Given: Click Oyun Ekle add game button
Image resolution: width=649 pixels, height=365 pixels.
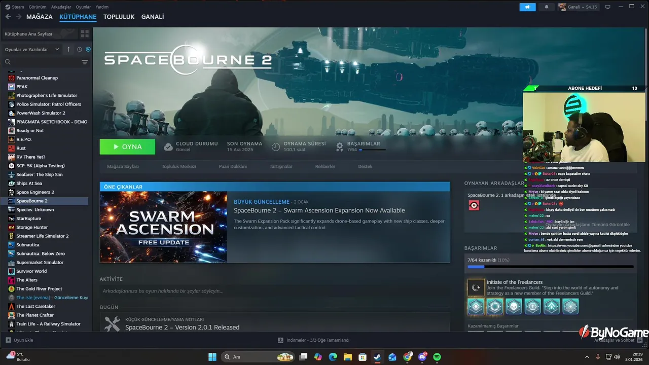Looking at the screenshot, I should tap(19, 340).
